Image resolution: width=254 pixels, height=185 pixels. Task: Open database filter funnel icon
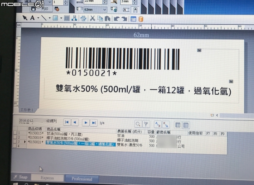(146, 124)
